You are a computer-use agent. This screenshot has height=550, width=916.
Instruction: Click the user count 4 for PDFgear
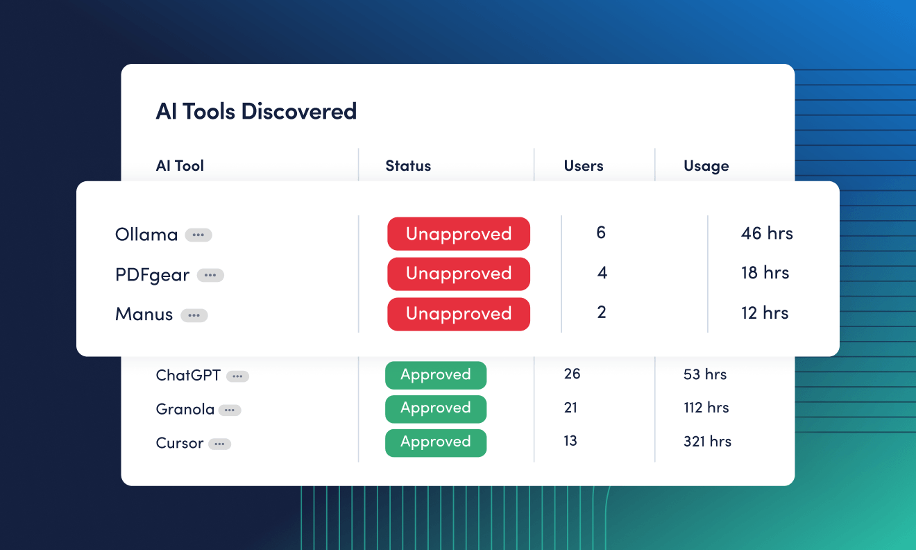[x=602, y=273]
